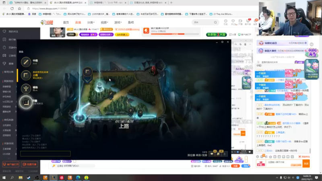Image resolution: width=322 pixels, height=181 pixels.
Task: Click the 钻粉纪念日 banner in chat
Action: [283, 43]
